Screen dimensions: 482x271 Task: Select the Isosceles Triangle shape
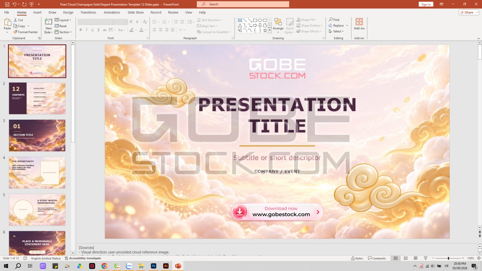click(240, 25)
